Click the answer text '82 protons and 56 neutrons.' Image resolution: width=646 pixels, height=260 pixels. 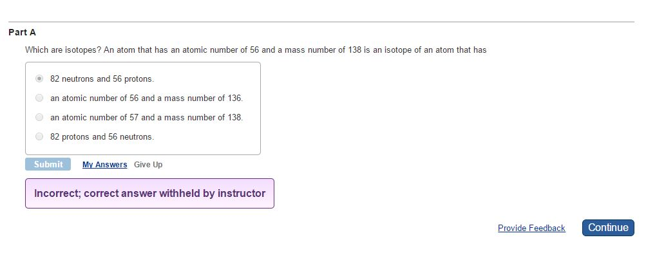102,136
